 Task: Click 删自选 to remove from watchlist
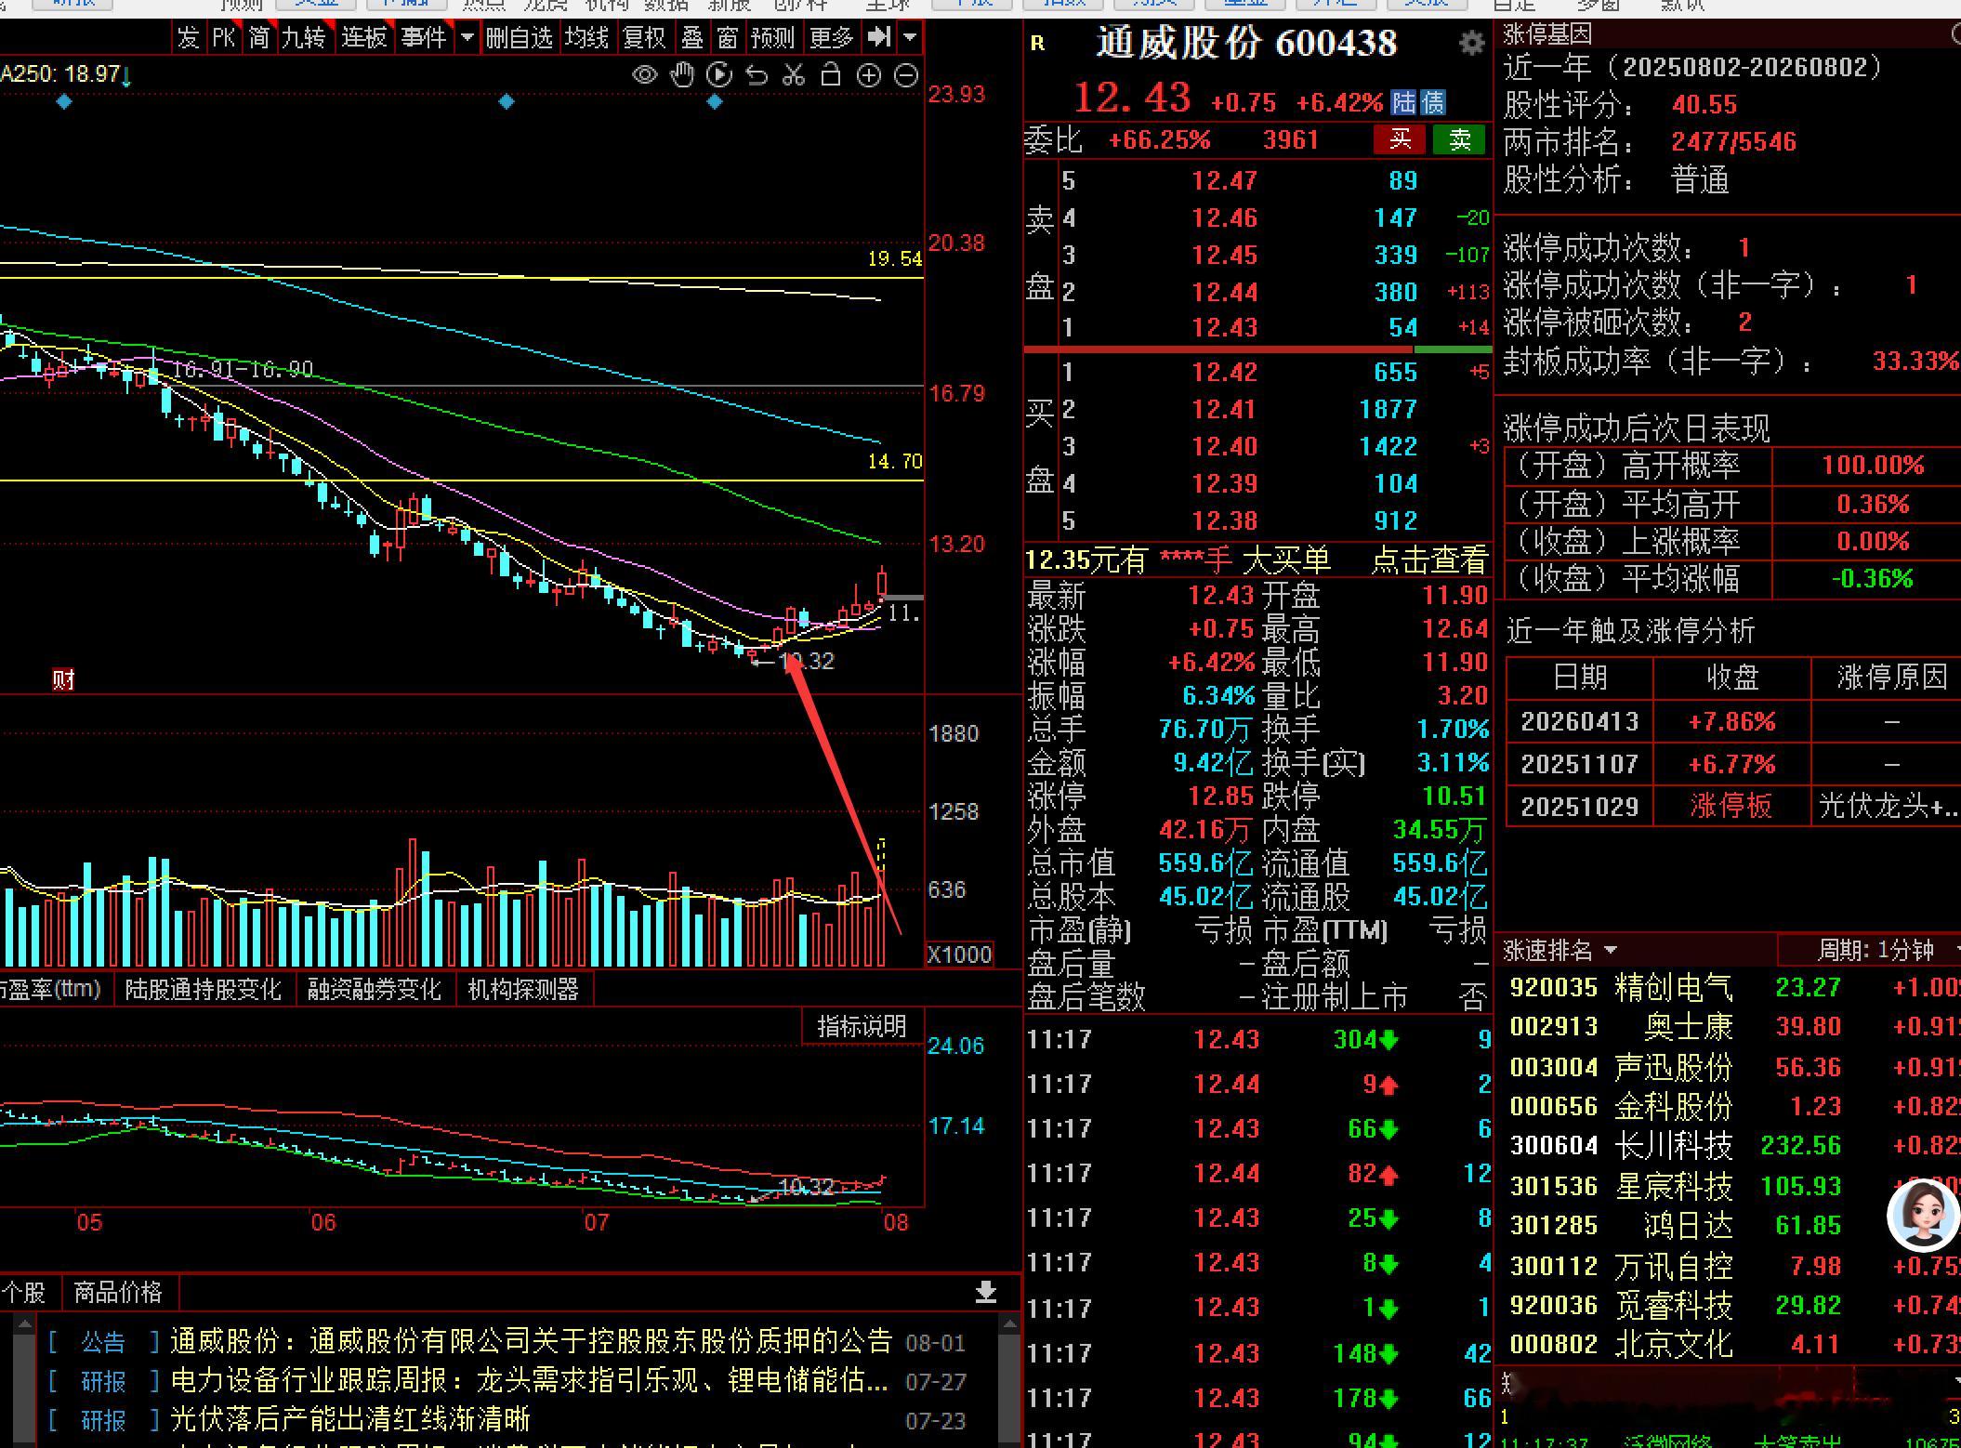click(x=519, y=37)
